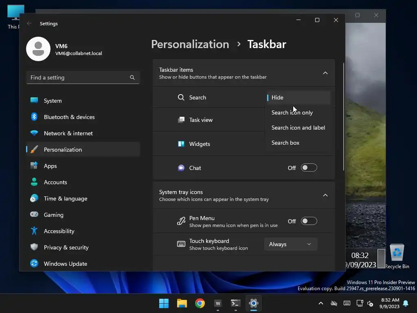Open Windows Update settings
Image resolution: width=417 pixels, height=313 pixels.
83,264
